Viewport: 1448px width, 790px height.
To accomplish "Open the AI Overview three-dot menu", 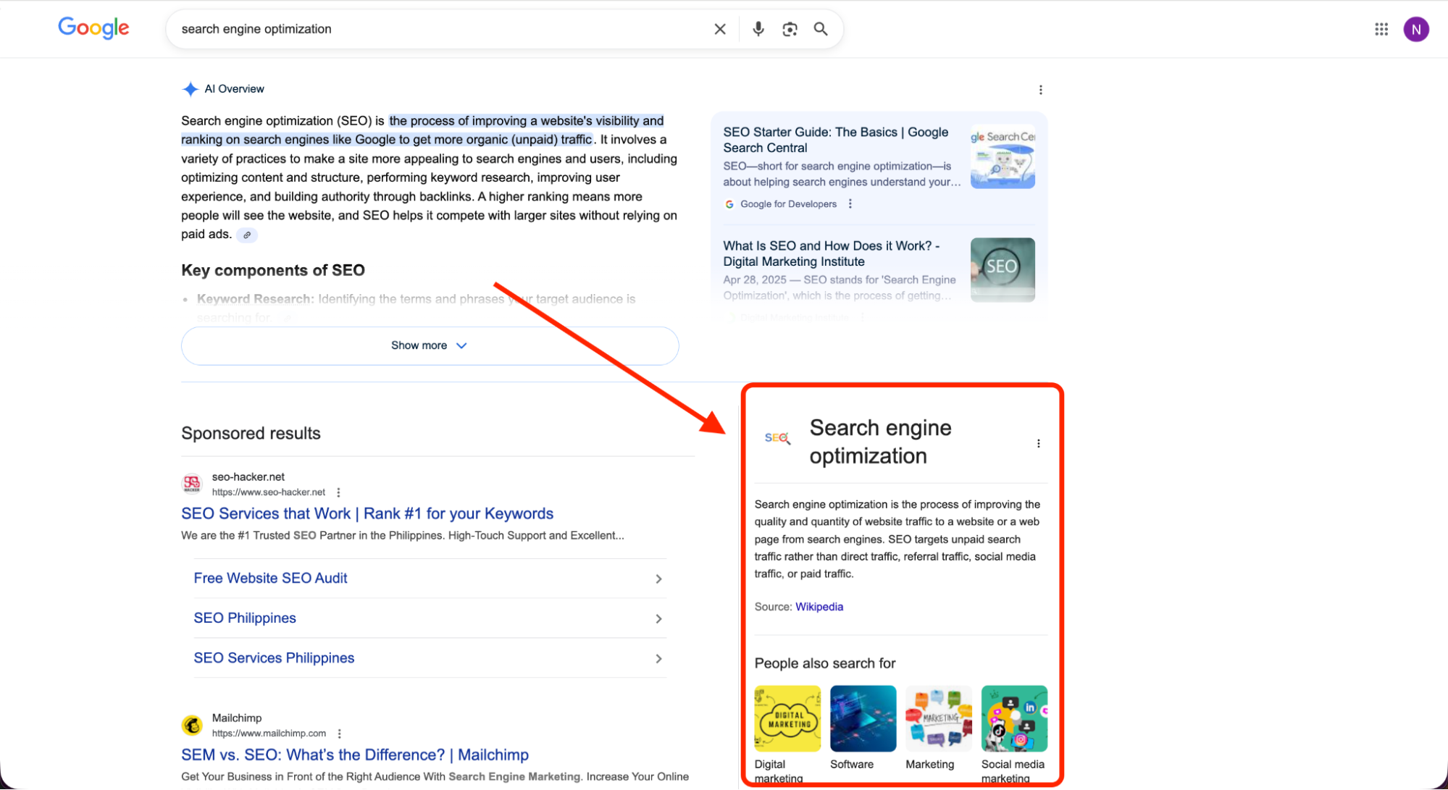I will point(1041,89).
